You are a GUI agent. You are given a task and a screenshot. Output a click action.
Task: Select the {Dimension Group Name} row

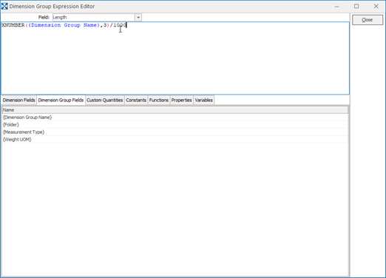click(x=175, y=118)
